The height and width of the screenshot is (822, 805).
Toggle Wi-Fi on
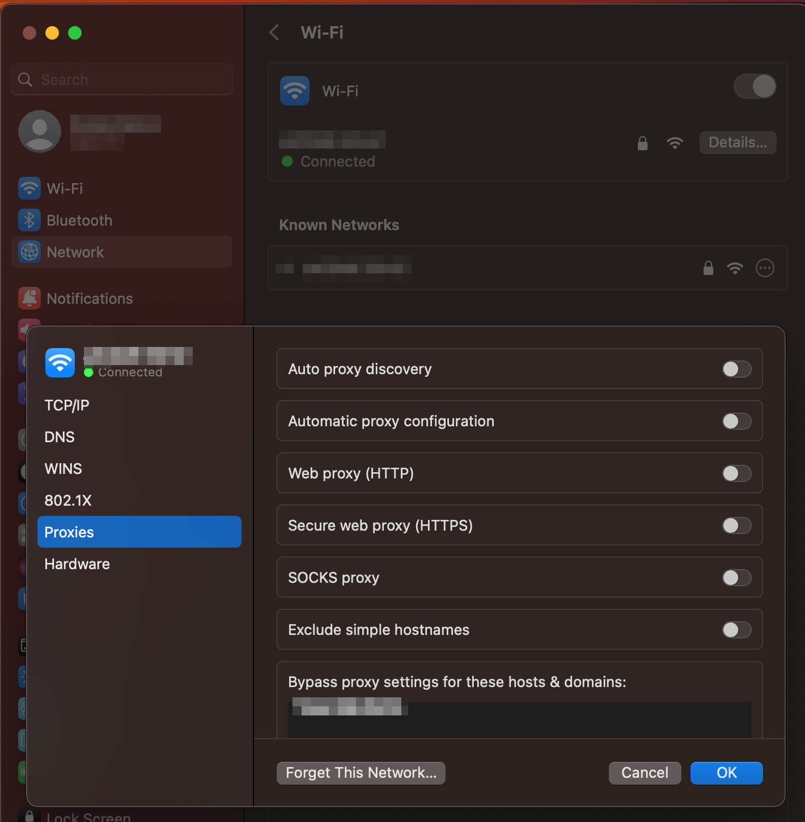pyautogui.click(x=755, y=86)
